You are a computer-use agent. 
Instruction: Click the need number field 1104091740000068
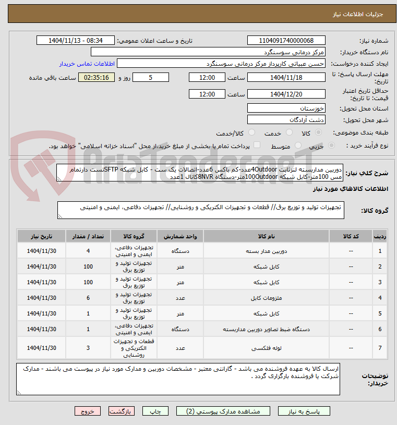coord(286,40)
